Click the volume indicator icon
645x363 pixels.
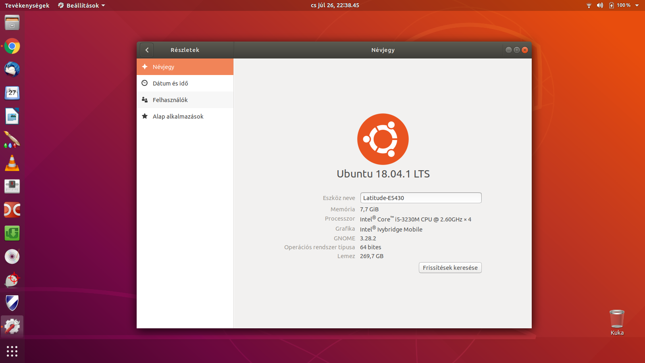point(600,5)
